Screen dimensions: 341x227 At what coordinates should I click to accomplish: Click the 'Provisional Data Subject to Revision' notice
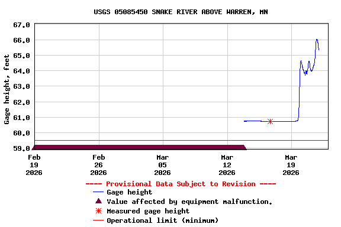point(181,184)
